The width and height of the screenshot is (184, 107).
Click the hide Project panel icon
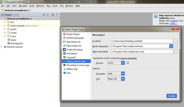pos(57,15)
